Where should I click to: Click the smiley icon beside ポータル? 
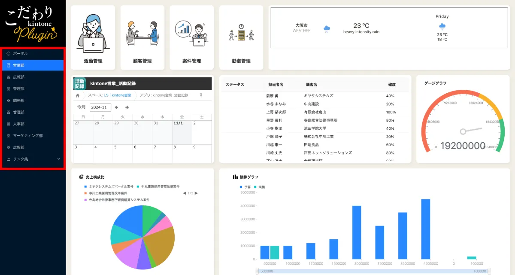(8, 54)
